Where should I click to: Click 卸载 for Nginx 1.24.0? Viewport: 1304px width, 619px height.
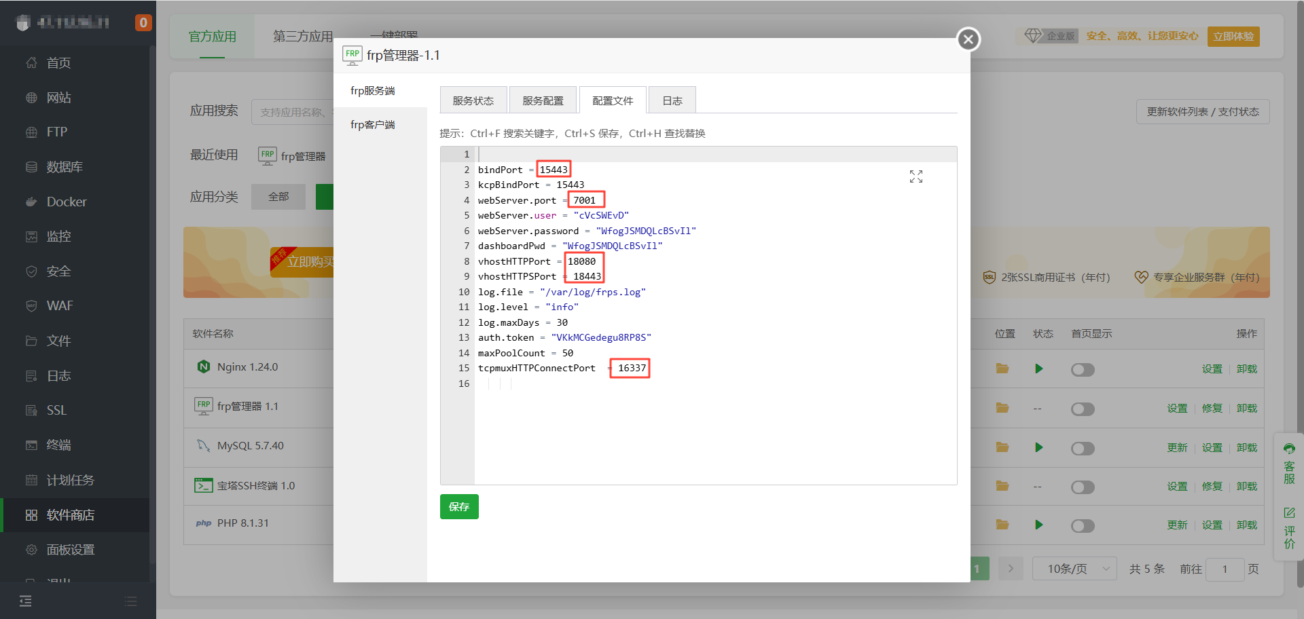[x=1247, y=369]
